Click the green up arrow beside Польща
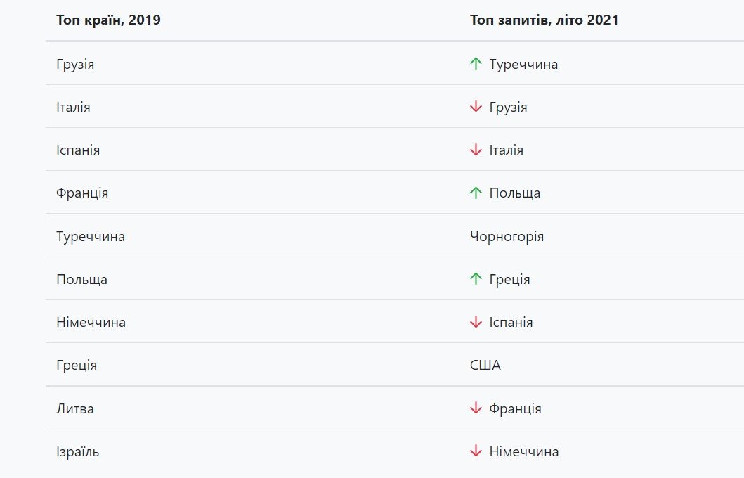 (476, 193)
